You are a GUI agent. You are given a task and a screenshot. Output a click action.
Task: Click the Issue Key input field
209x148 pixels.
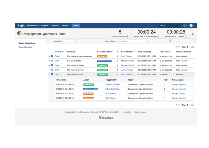click(69, 41)
